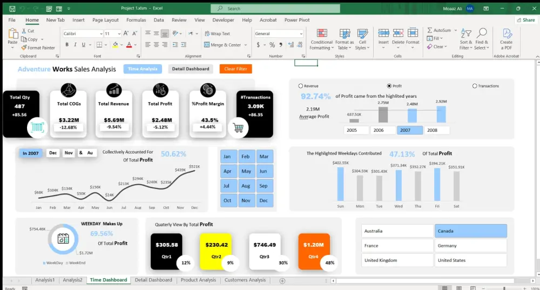Click the orange Clear Filter button
The image size is (540, 290).
[236, 69]
